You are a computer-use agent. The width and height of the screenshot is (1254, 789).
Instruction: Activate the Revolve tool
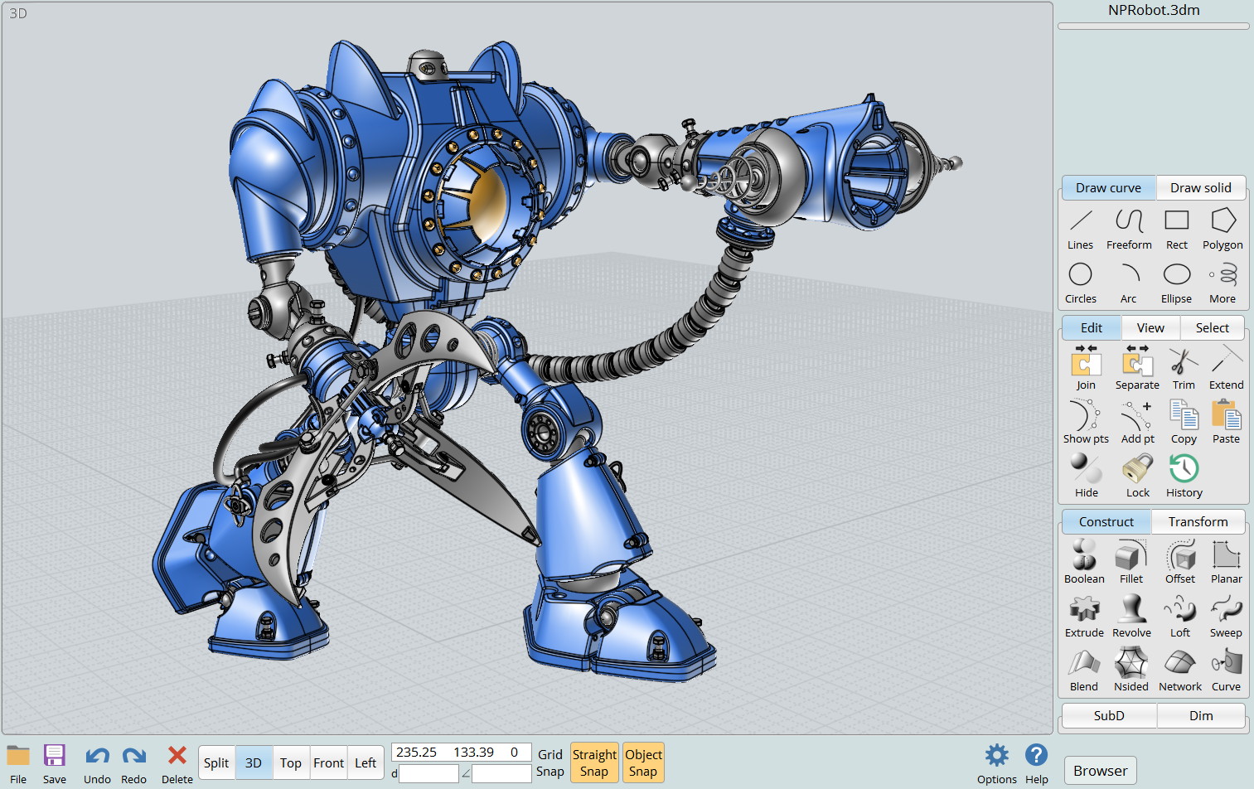point(1131,616)
